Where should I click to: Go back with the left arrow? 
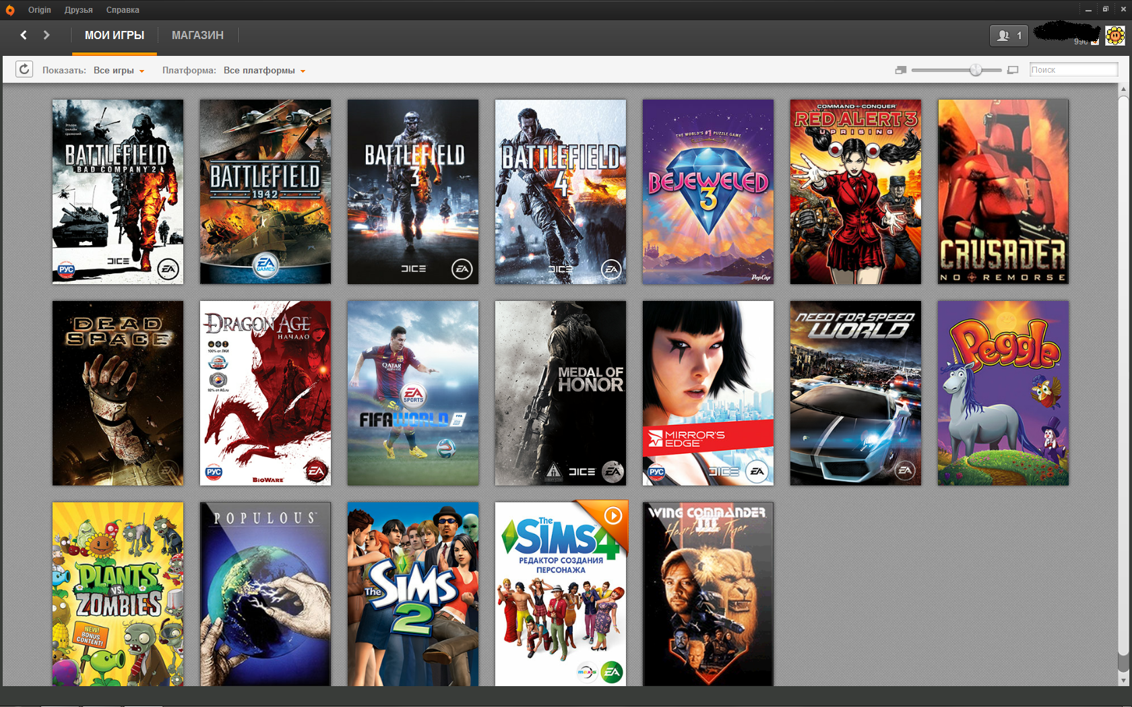tap(24, 35)
